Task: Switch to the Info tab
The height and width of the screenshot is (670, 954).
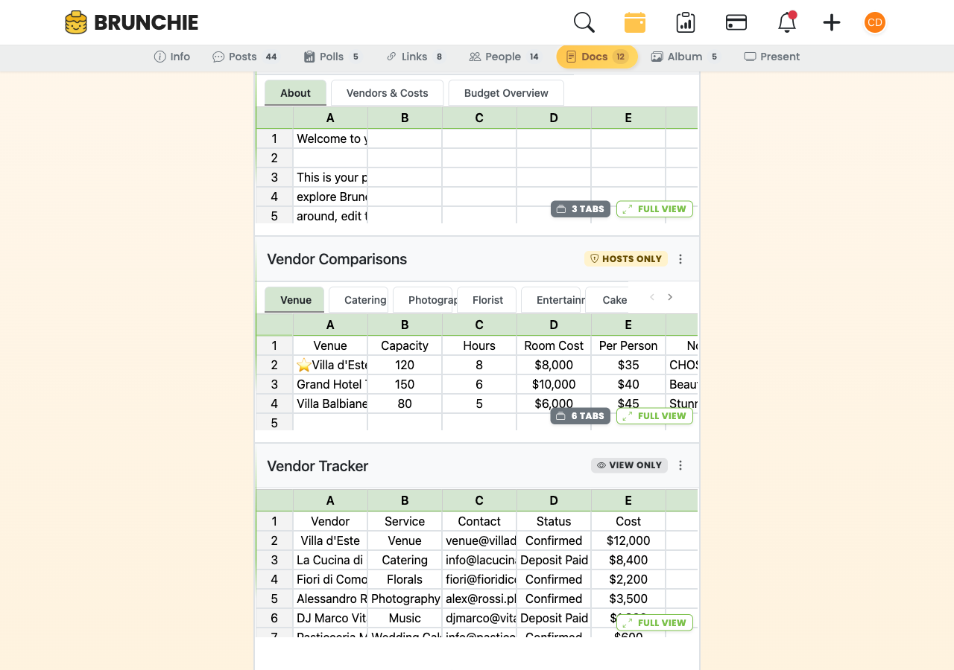Action: (x=172, y=57)
